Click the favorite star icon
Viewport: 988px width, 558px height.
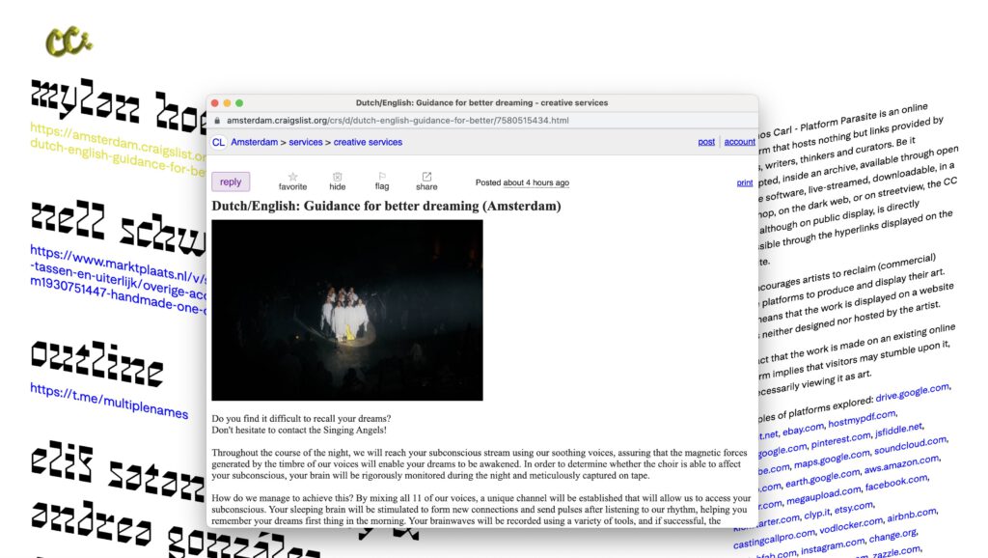point(292,178)
